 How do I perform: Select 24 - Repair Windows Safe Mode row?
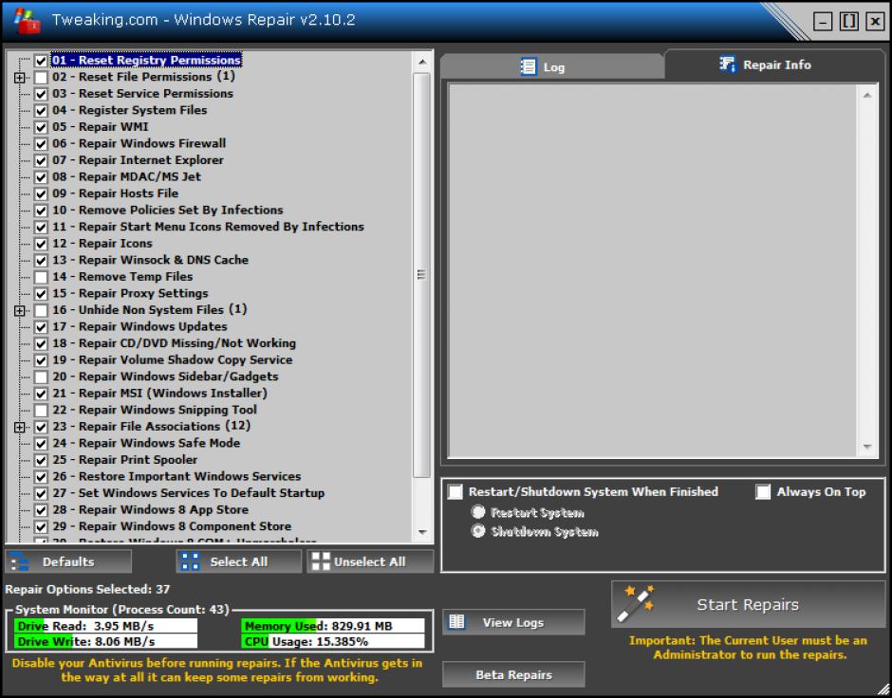click(x=146, y=443)
